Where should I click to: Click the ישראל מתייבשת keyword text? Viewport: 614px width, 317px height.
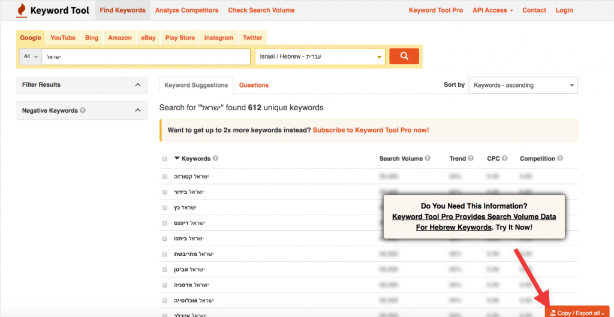click(x=194, y=255)
